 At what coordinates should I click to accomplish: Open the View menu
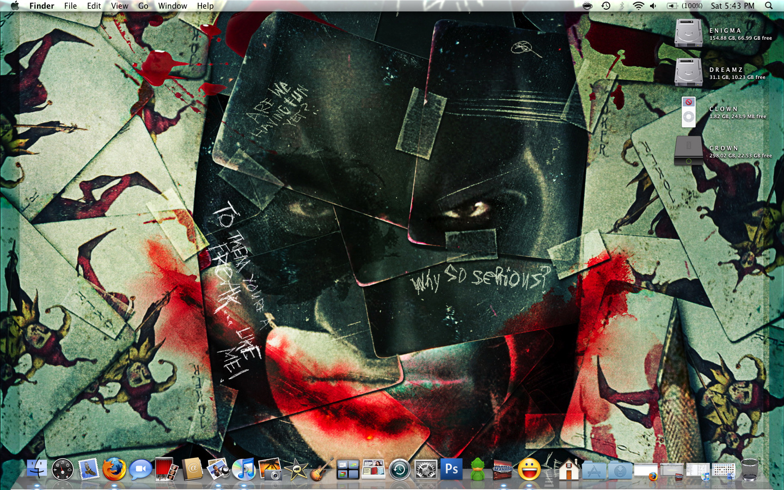120,5
